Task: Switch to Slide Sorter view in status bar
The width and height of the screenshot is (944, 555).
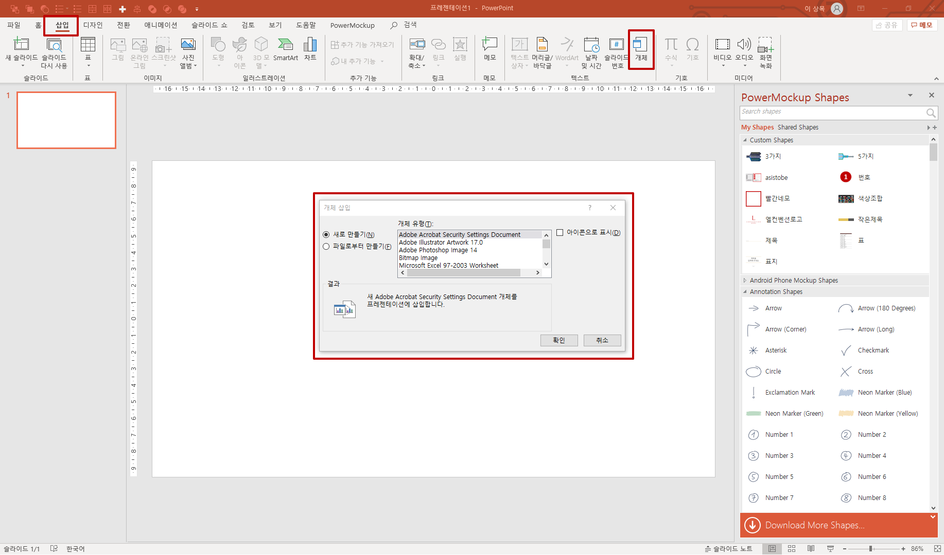Action: [x=792, y=549]
